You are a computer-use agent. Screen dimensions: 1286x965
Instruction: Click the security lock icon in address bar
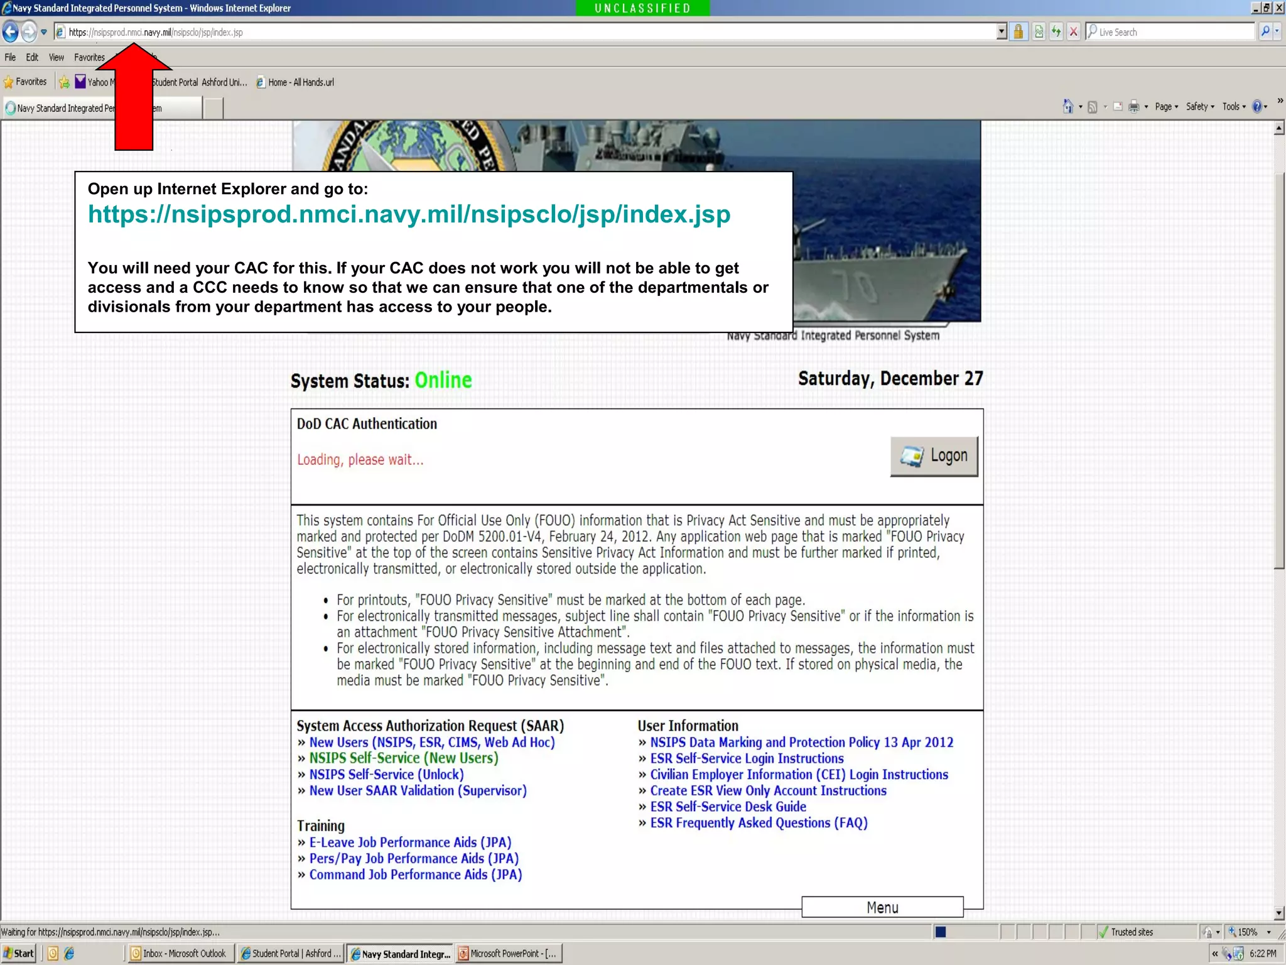coord(1019,31)
